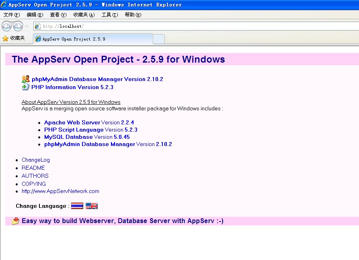
Task: Click the Easy way to build Webserver text
Action: click(x=123, y=221)
